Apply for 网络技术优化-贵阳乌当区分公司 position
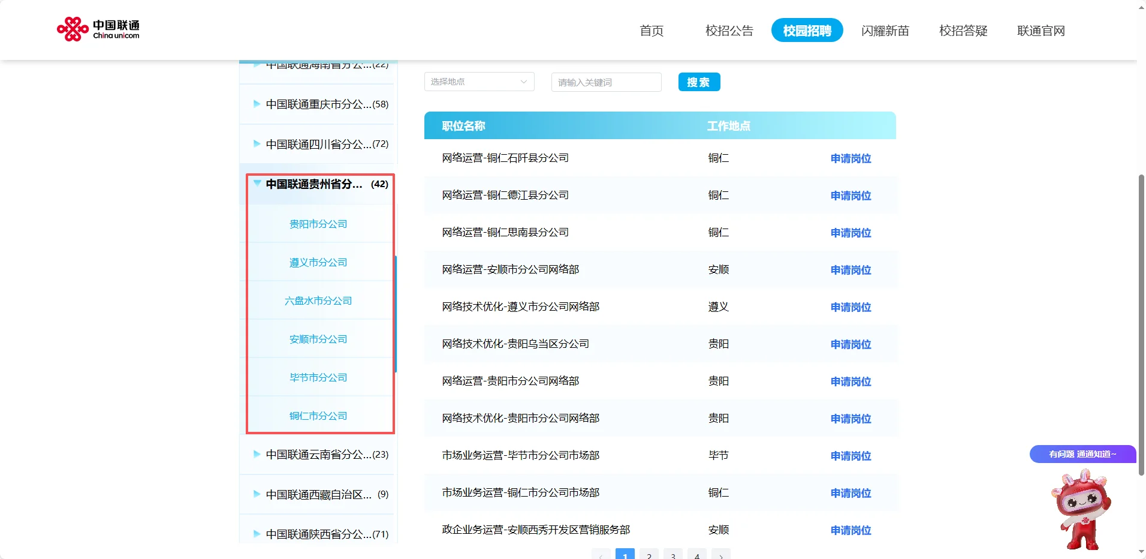The image size is (1146, 559). pos(851,344)
